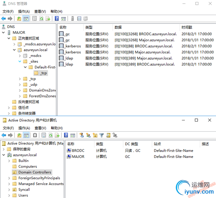216x198 pixels.
Task: Click add-to-group icon in Active Directory toolbar
Action: (x=115, y=135)
